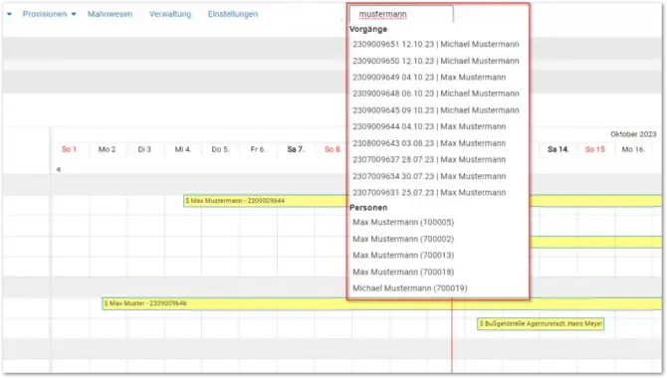Screen dimensions: 667x378
Task: Choose person Max Mustermann (700013)
Action: click(x=403, y=255)
